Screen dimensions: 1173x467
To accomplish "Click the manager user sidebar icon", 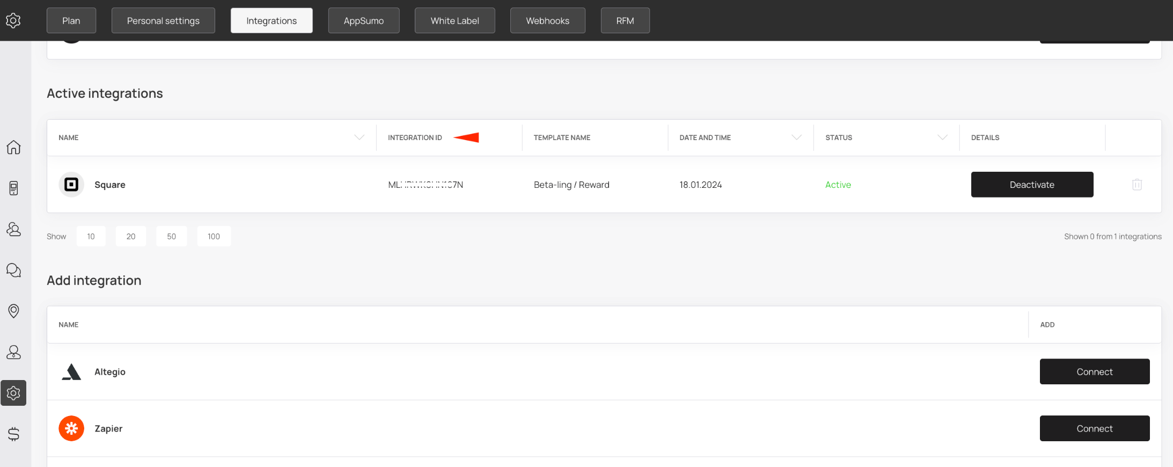I will [x=13, y=352].
